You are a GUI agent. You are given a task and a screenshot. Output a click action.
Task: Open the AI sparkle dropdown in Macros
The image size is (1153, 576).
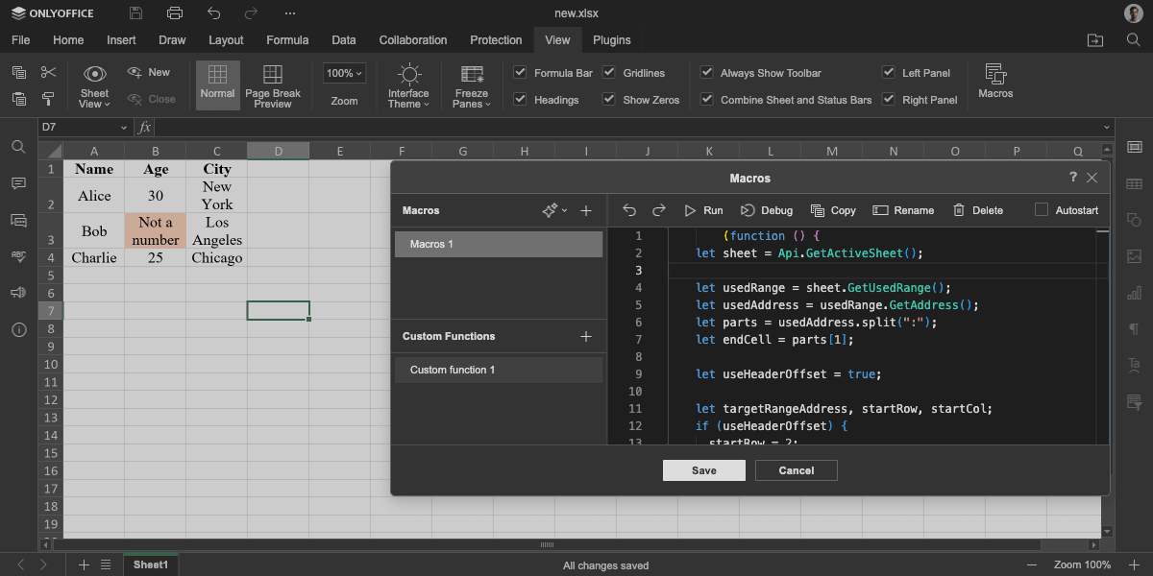[x=554, y=210]
